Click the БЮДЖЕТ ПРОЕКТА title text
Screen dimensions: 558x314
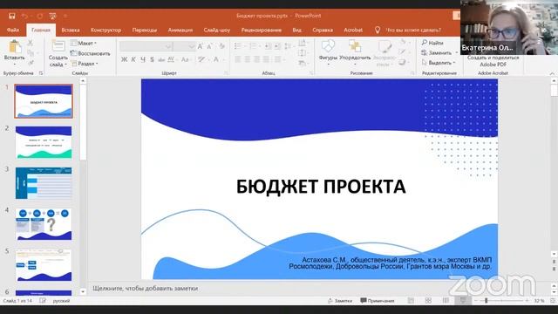pos(321,187)
